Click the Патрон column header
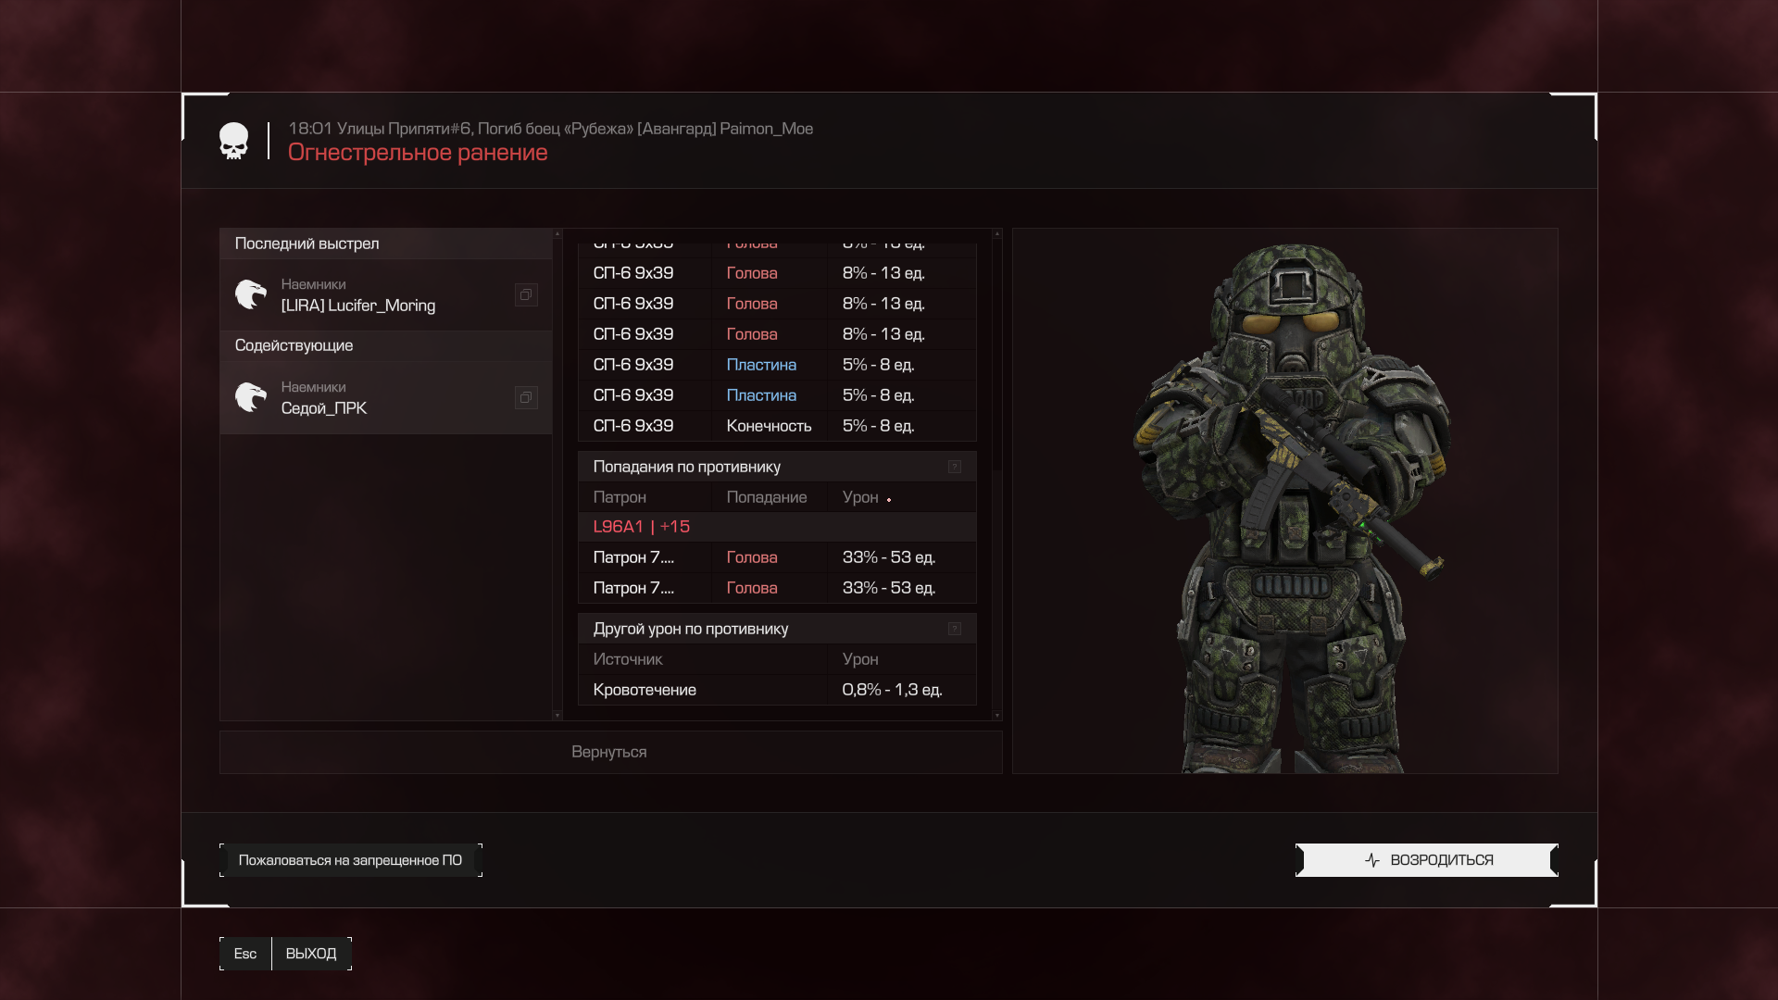Screen dimensions: 1778x1000 point(620,497)
